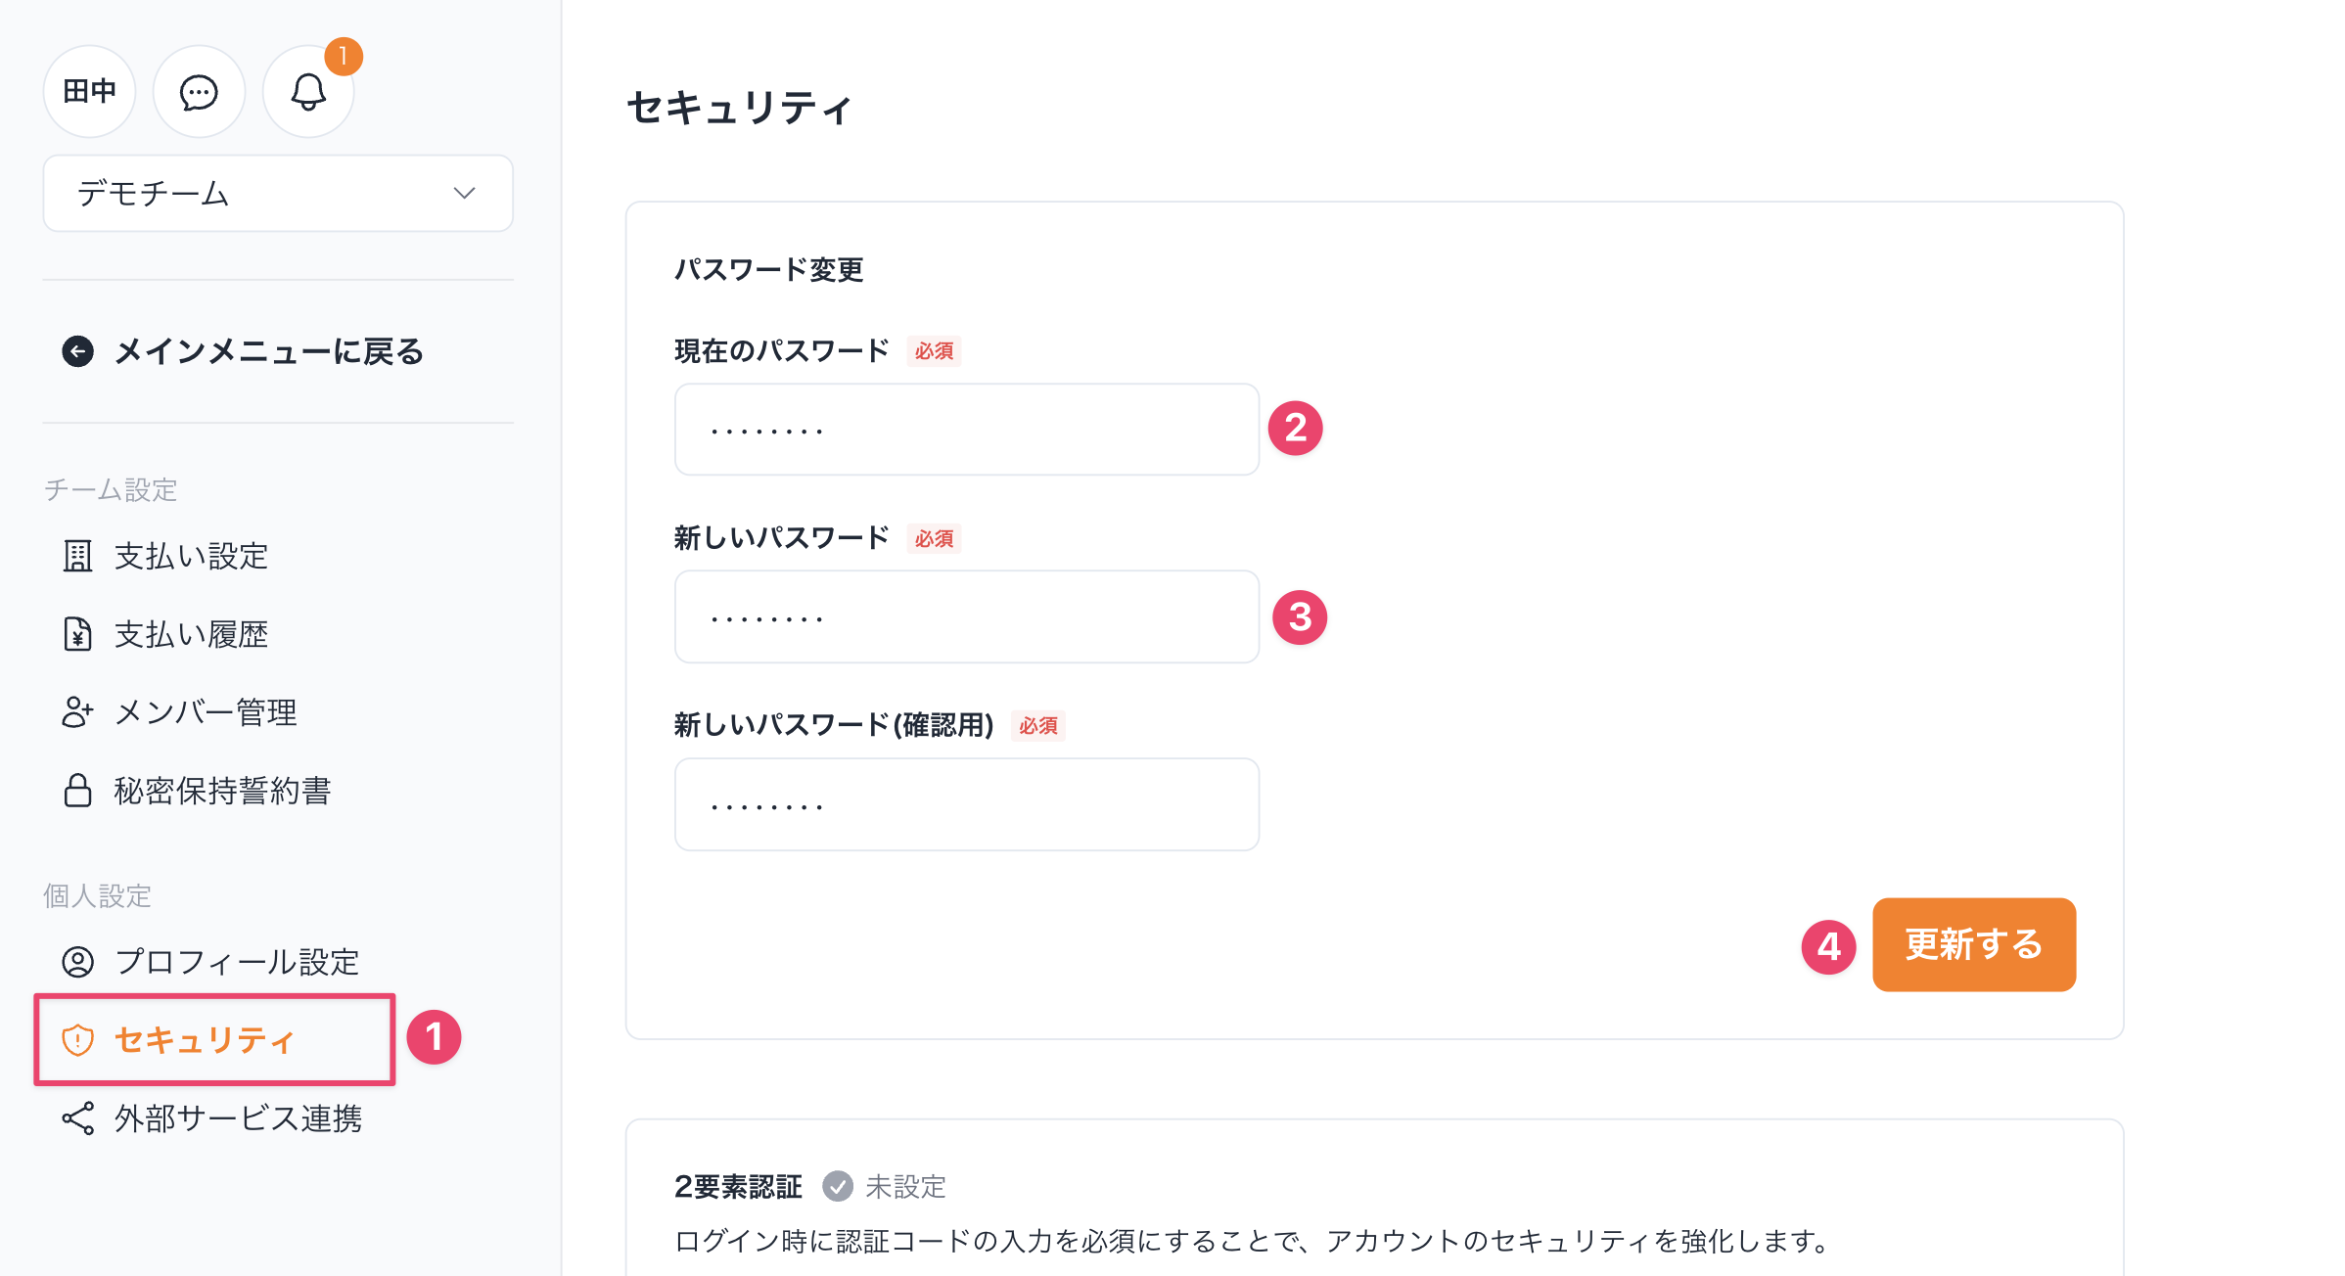Click the dropdown chevron beside デモチーム
Screen dimensions: 2345x1276
[465, 194]
